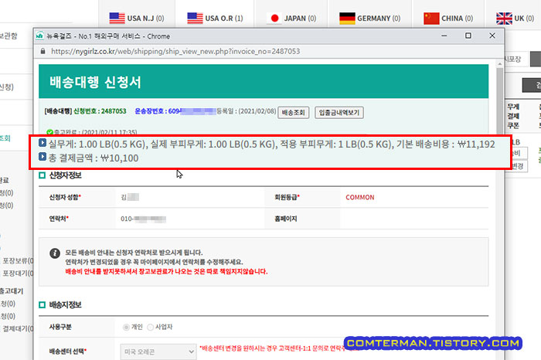Click the China flag icon
This screenshot has height=360, width=541.
coord(431,19)
